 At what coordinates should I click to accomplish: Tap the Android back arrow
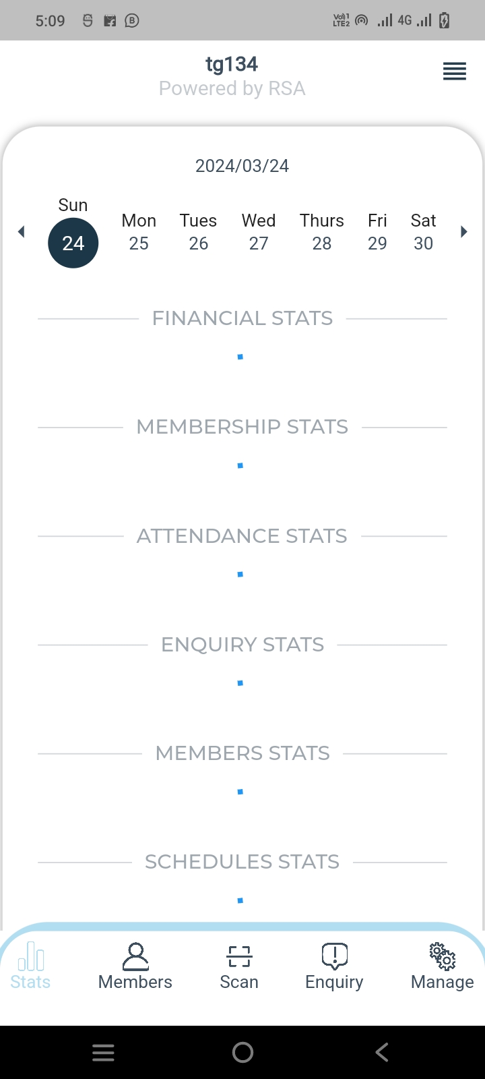[382, 1052]
